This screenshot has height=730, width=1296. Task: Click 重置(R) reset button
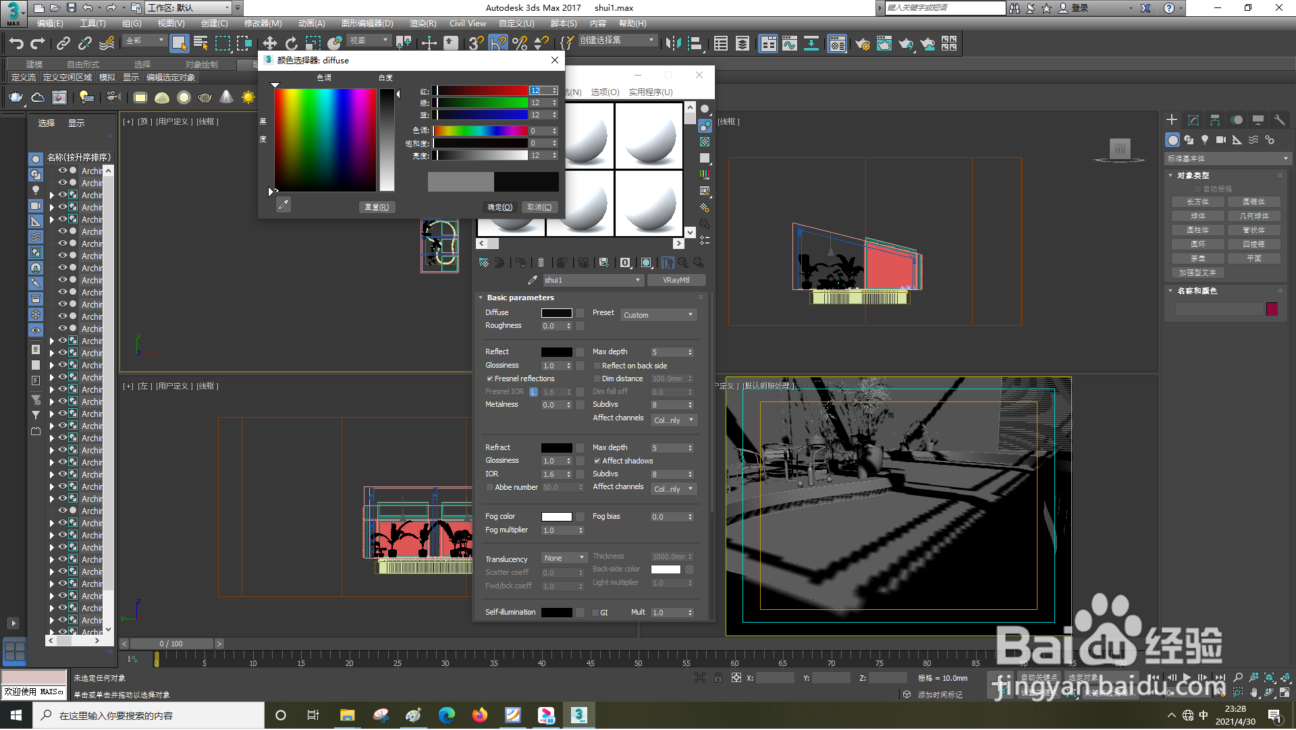coord(377,207)
